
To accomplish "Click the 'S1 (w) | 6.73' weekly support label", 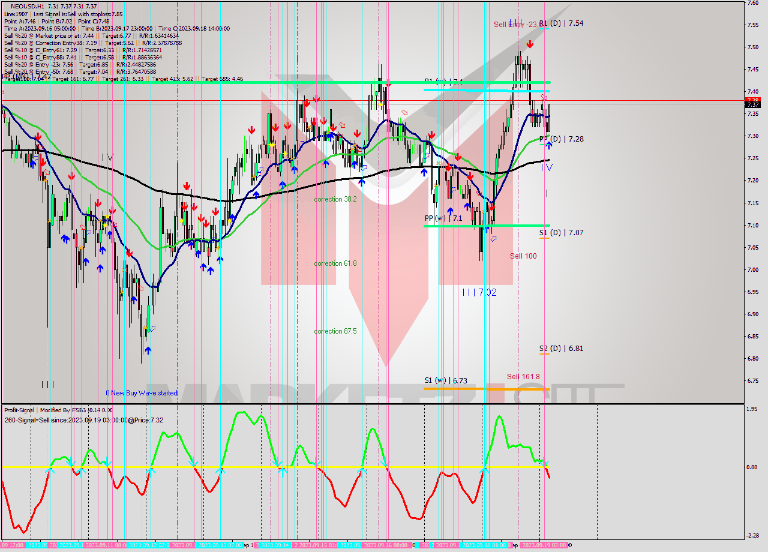I will 446,380.
